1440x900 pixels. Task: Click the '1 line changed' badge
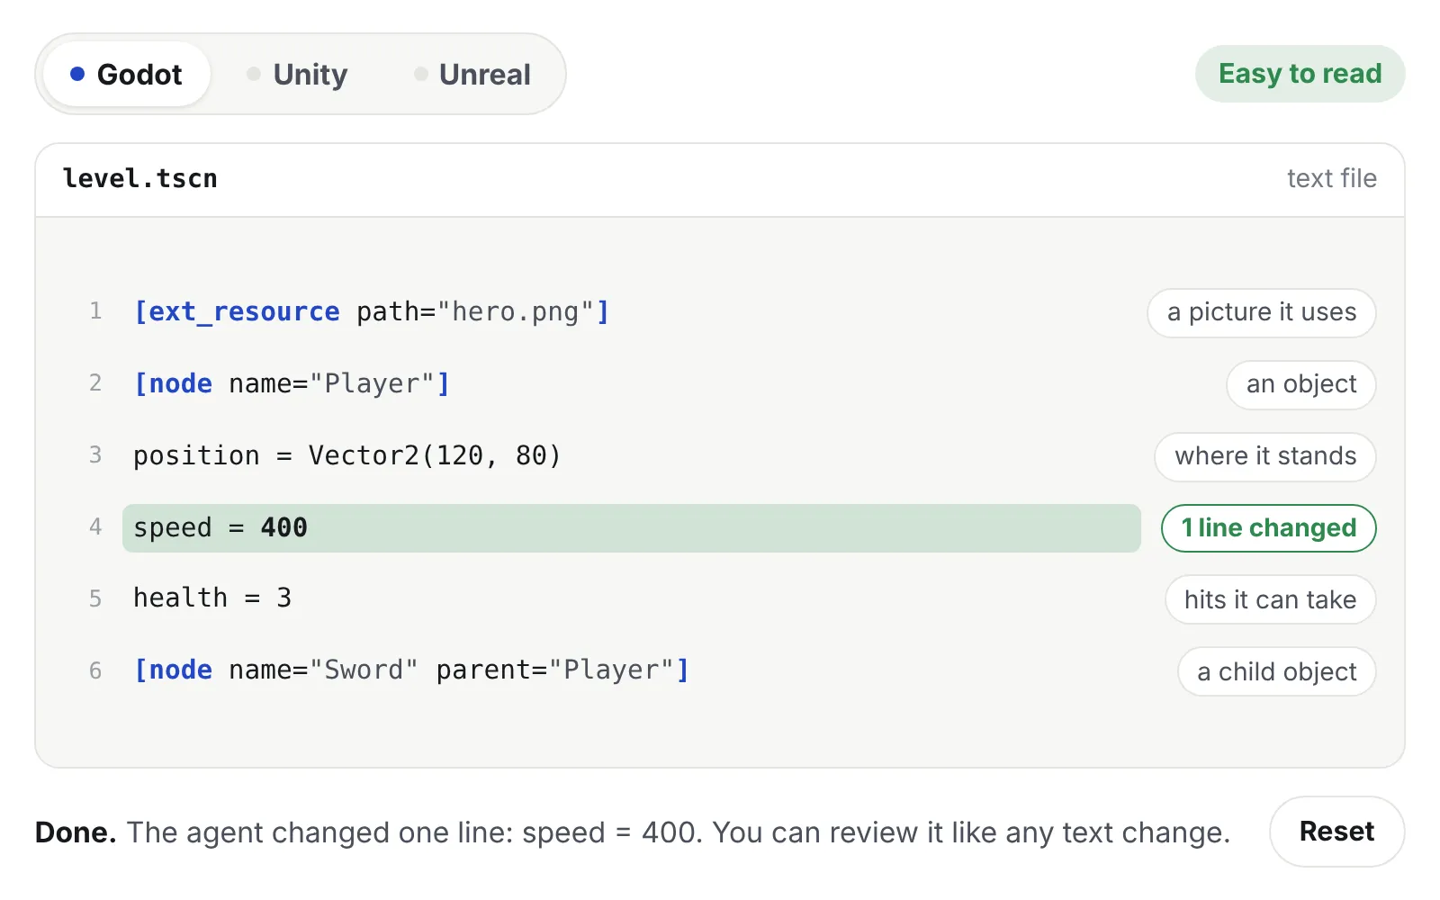pos(1268,528)
